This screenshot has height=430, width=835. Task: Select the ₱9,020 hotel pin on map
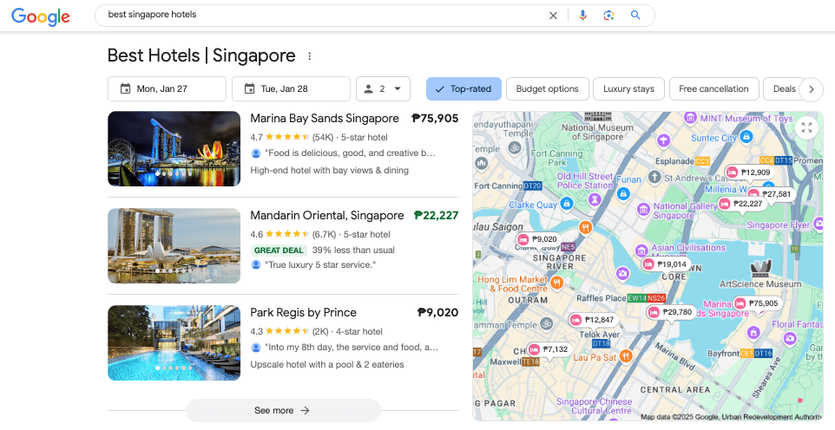(x=539, y=239)
